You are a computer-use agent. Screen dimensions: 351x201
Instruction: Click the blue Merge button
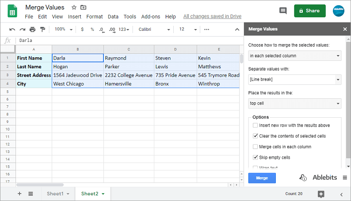point(262,178)
